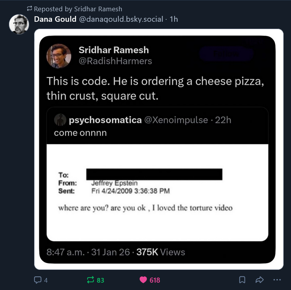This screenshot has height=290, width=291.
Task: Open Dana Gould's profile avatar
Action: 19,24
